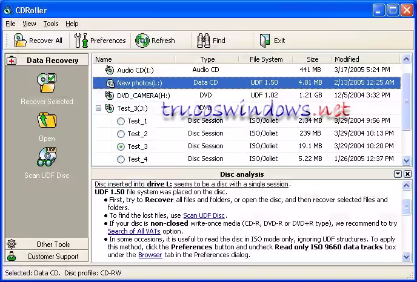Viewport: 417px width, 282px height.
Task: Switch to the Other Tools section
Action: [x=47, y=244]
